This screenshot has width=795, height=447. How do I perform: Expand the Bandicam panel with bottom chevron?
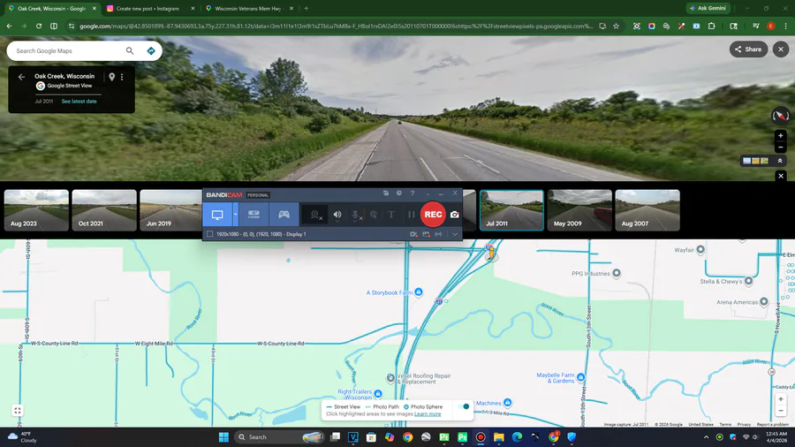(x=455, y=234)
